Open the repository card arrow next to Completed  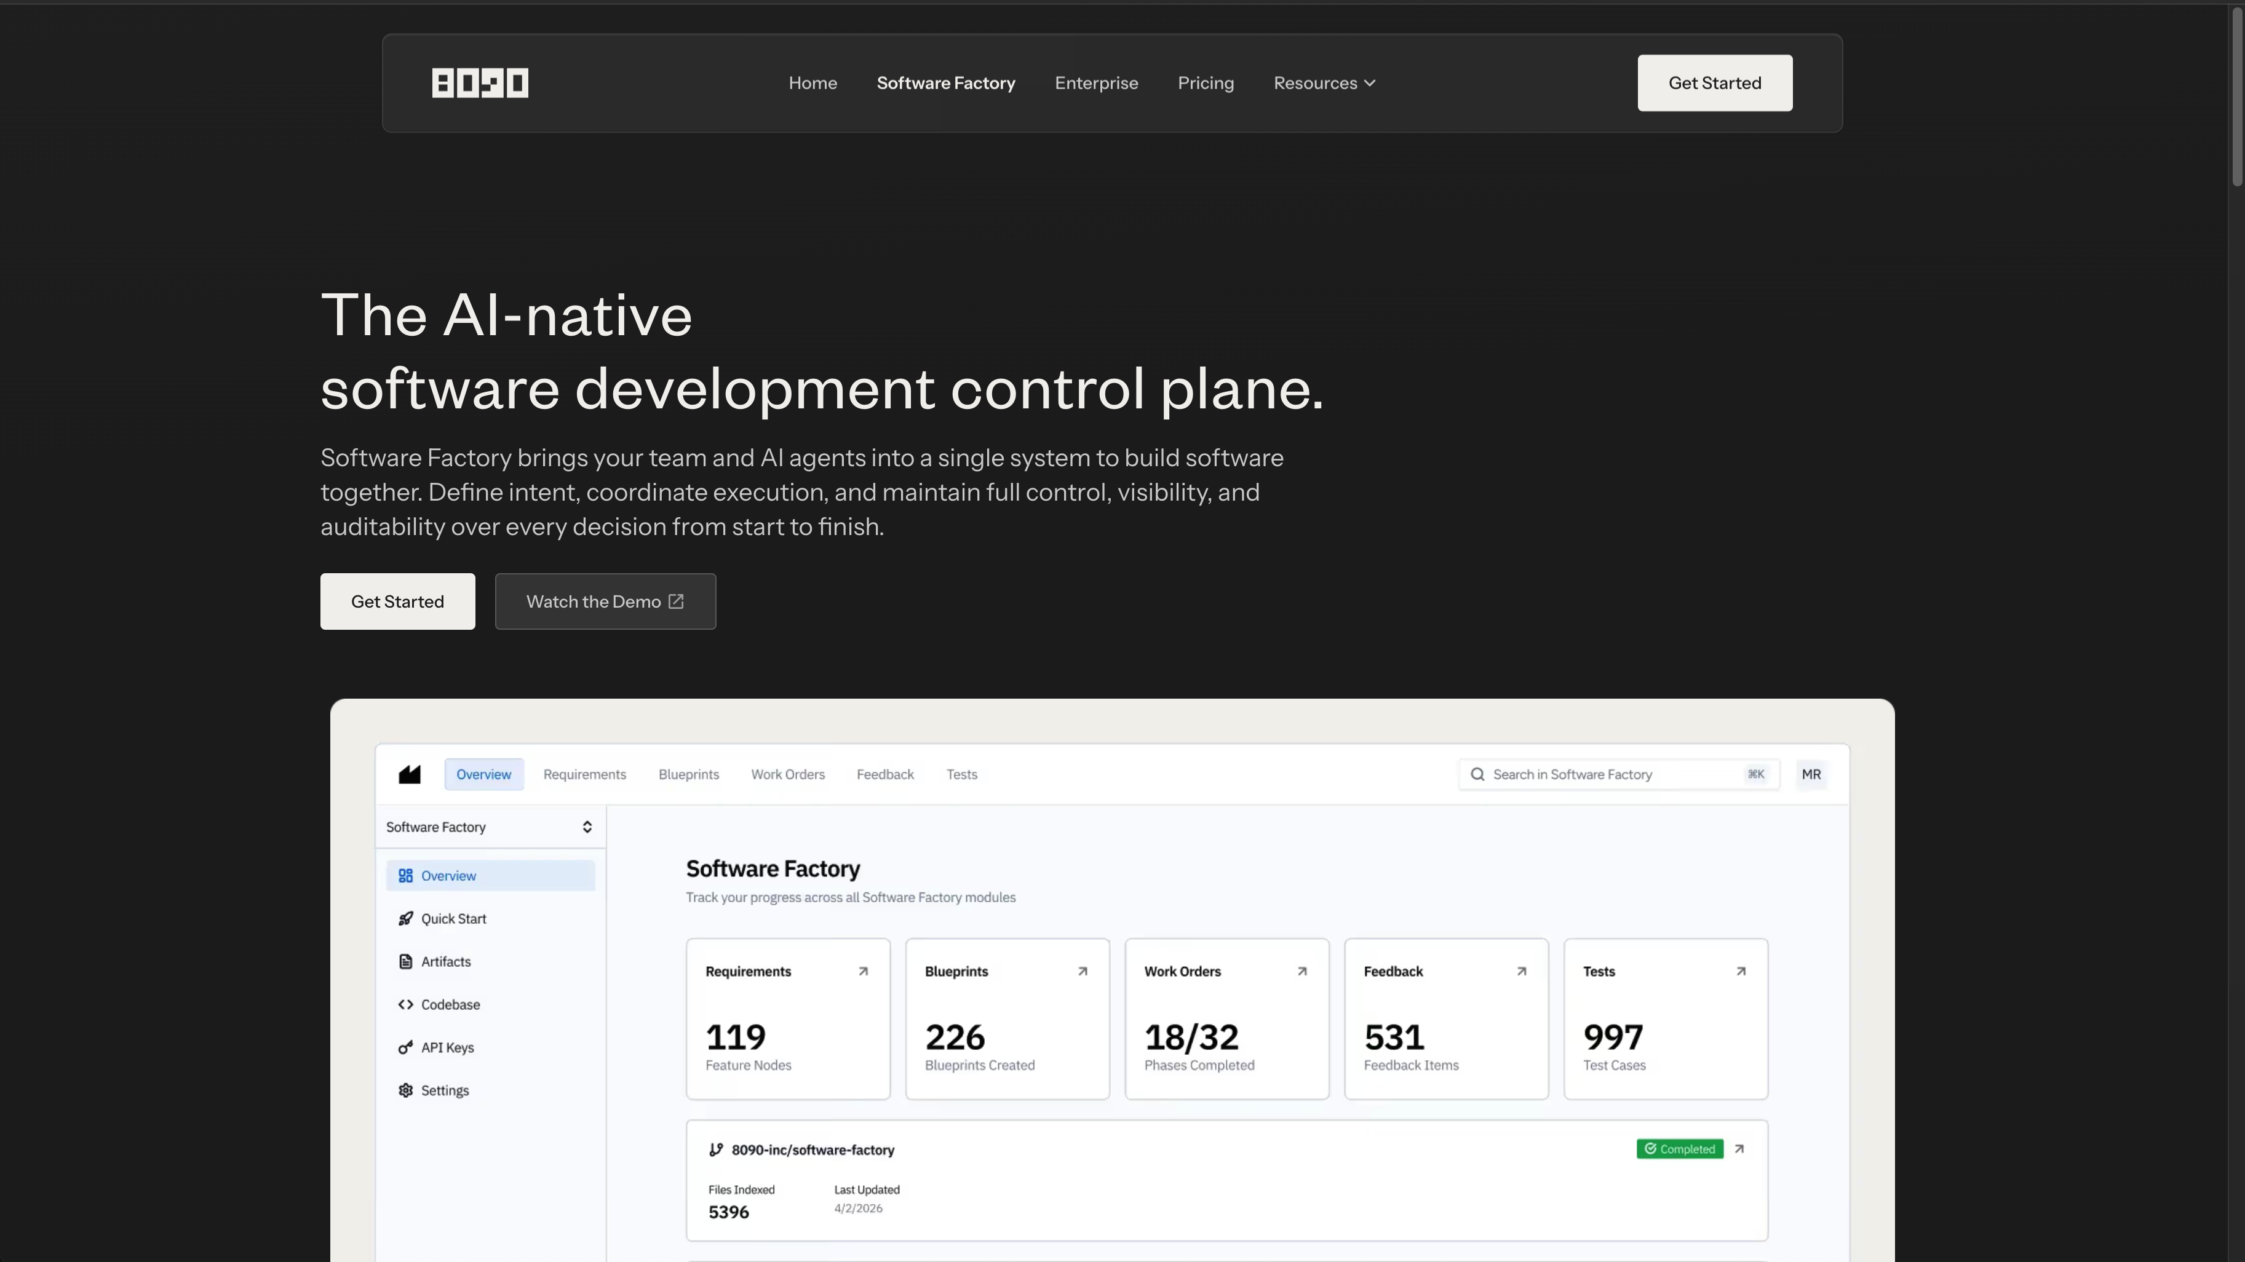pos(1739,1149)
